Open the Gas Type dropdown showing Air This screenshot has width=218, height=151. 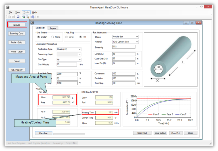pyautogui.click(x=69, y=60)
